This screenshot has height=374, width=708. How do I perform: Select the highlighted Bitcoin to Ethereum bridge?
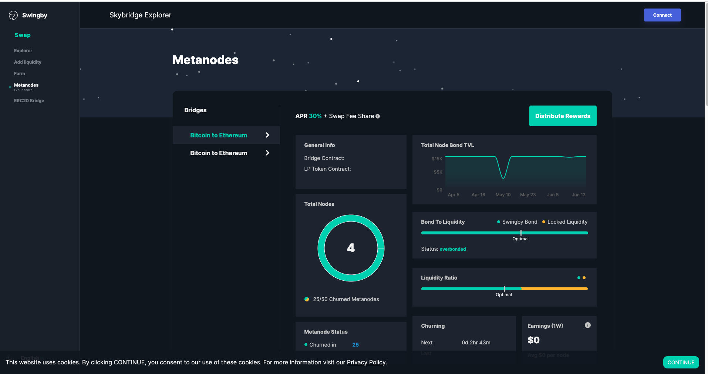pyautogui.click(x=226, y=135)
